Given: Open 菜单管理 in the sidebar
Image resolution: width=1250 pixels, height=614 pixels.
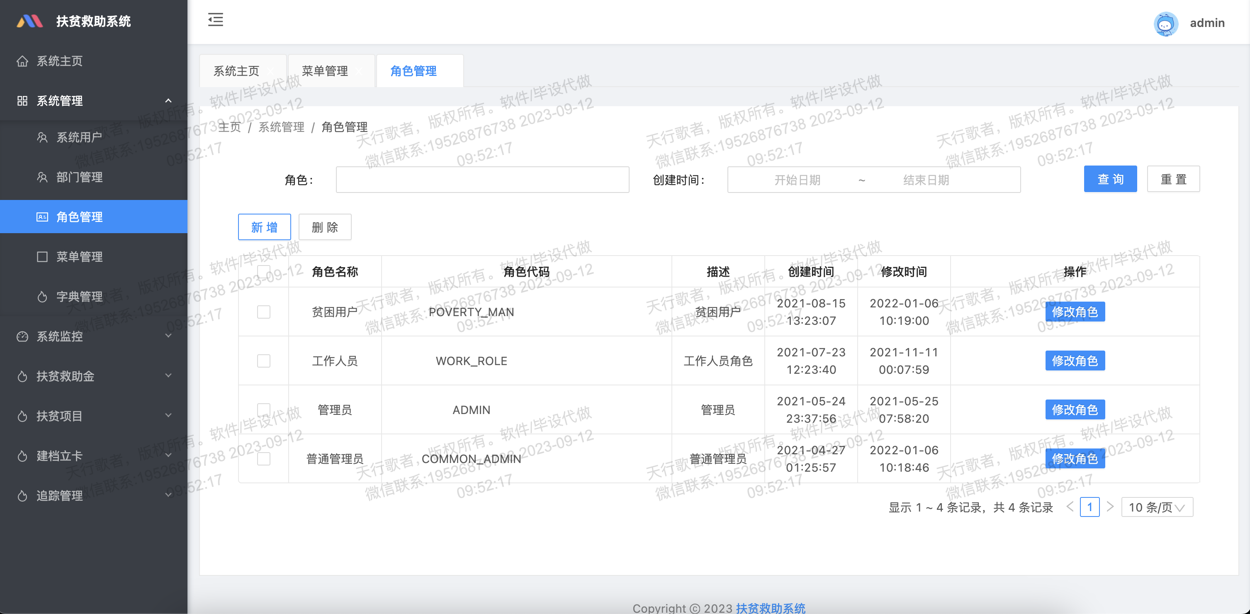Looking at the screenshot, I should click(x=94, y=257).
